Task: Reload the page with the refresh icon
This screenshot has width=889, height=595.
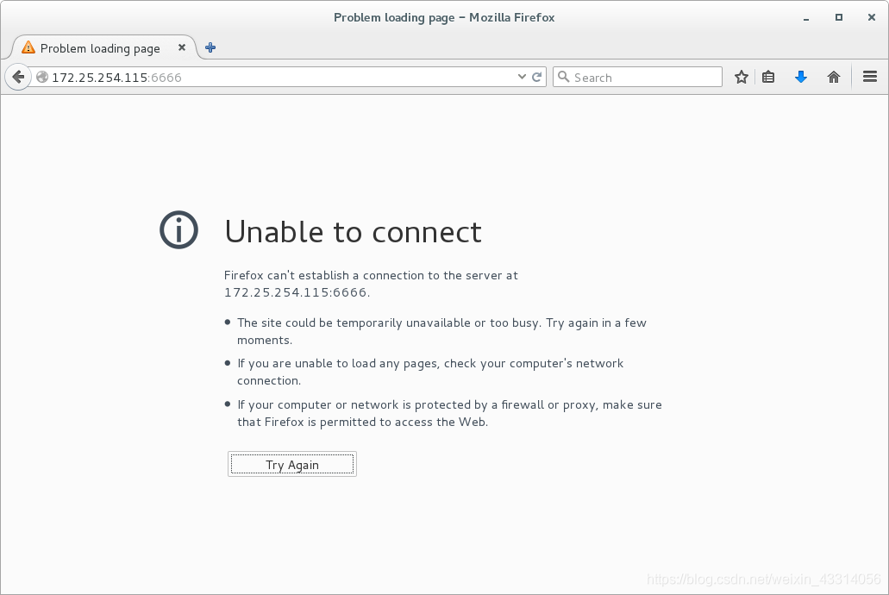Action: [537, 77]
